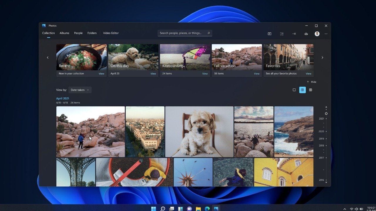376x211 pixels.
Task: Open the Windows Start button
Action: point(154,209)
